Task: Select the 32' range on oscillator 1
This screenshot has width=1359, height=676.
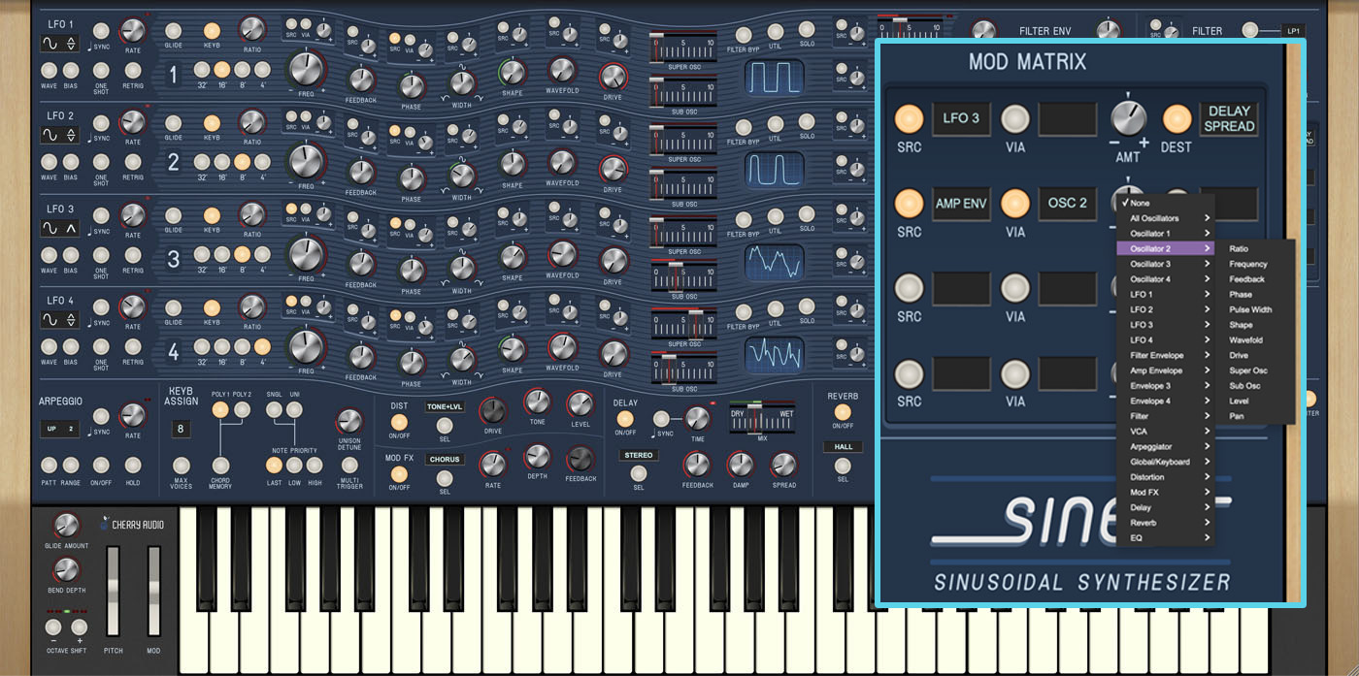Action: 202,69
